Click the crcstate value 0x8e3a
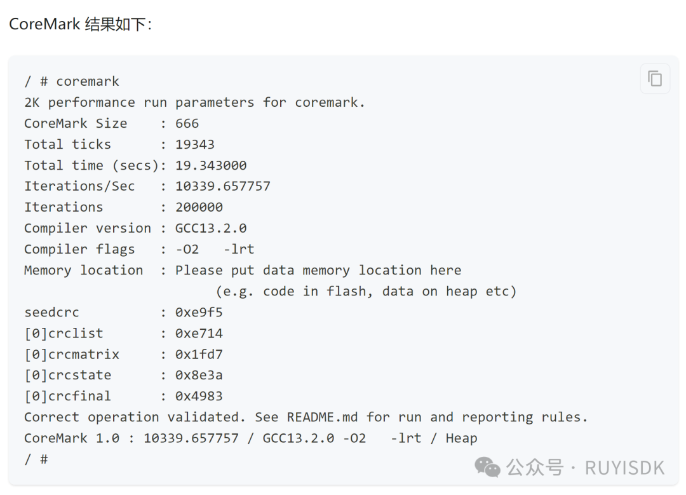This screenshot has height=495, width=686. (199, 375)
